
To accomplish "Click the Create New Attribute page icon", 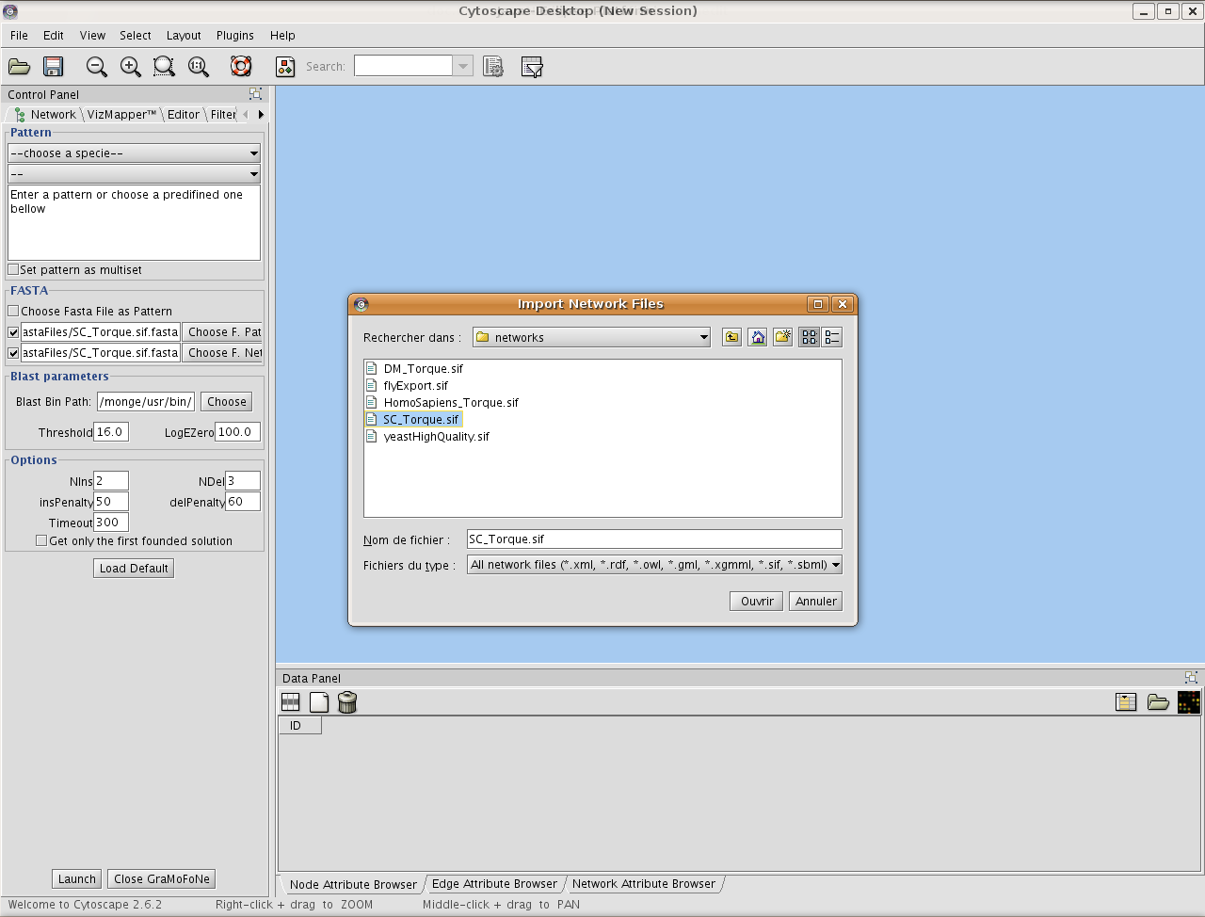I will [x=319, y=702].
